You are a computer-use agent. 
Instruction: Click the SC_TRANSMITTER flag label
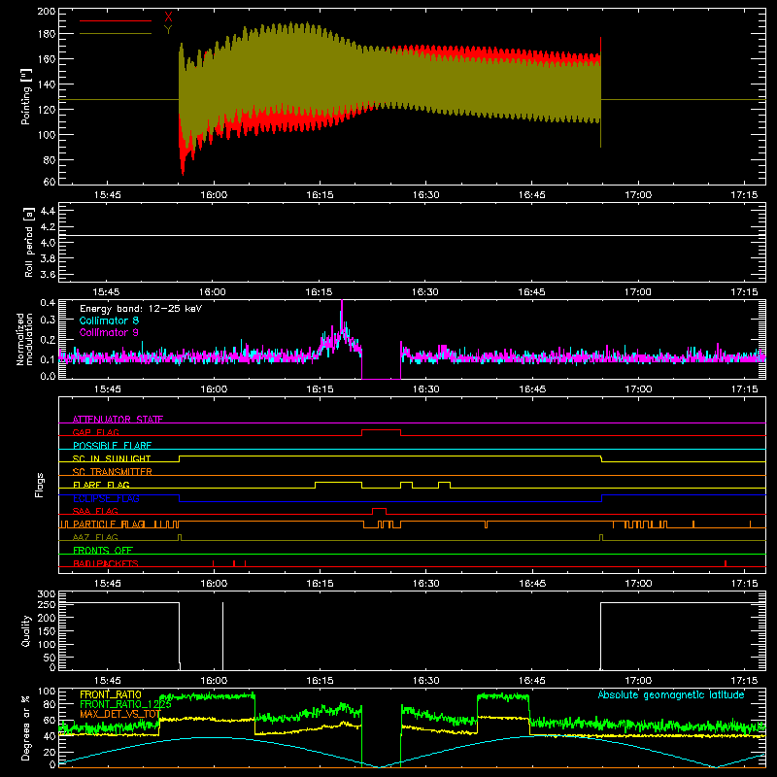pos(113,472)
